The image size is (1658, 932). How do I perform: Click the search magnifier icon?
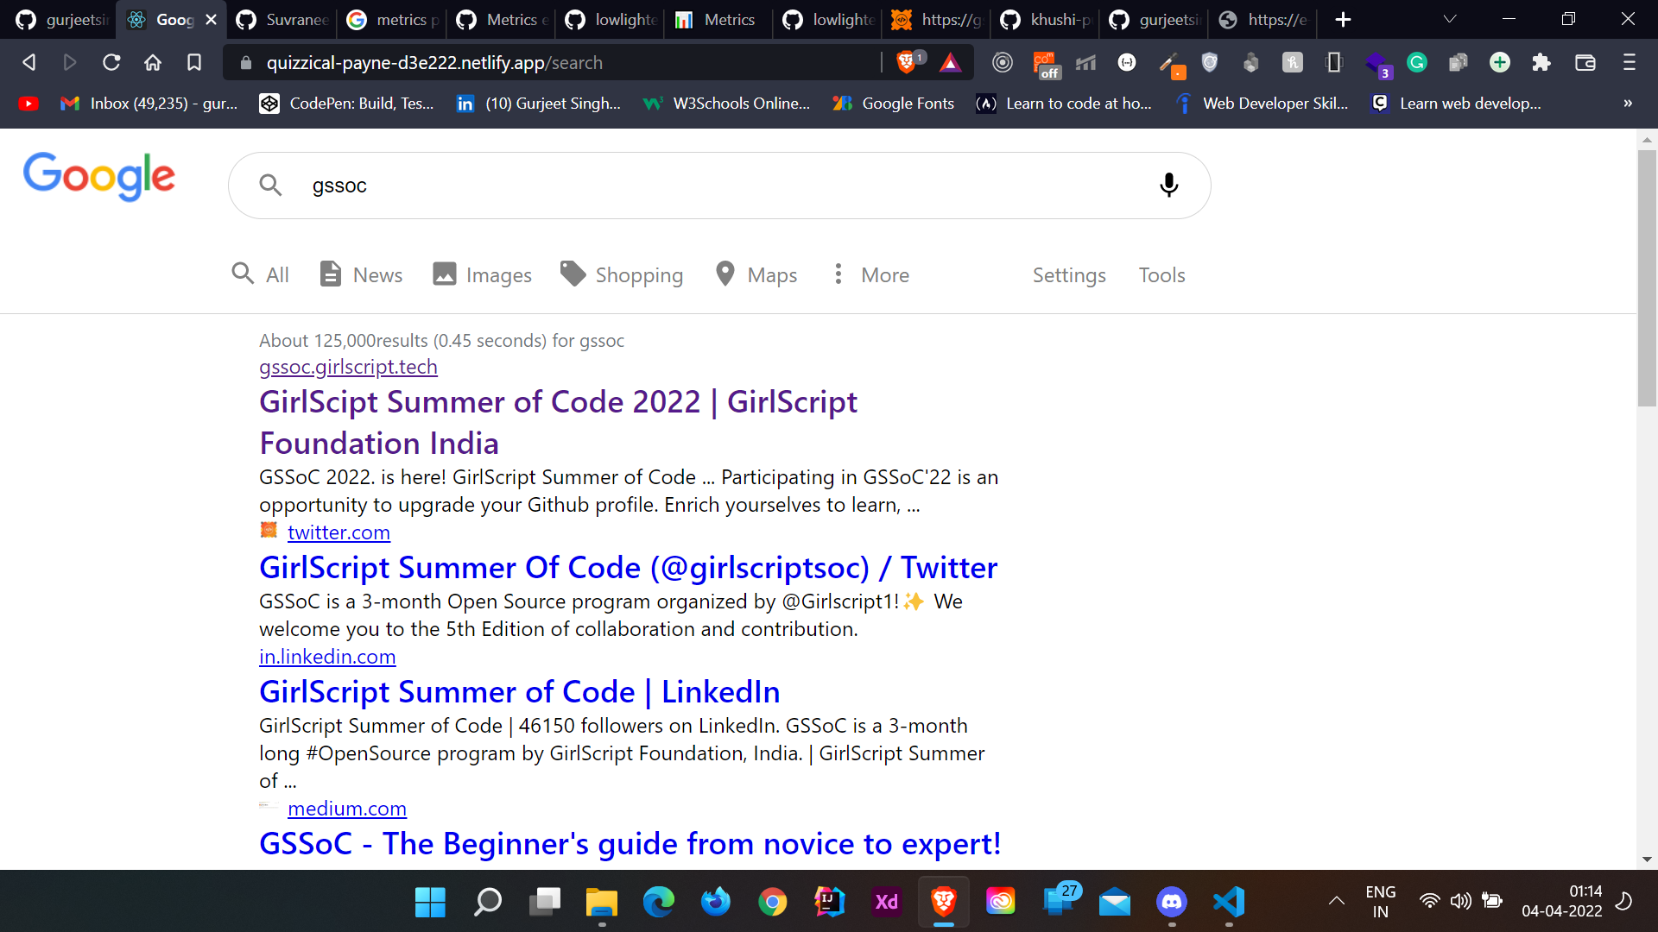pyautogui.click(x=270, y=185)
